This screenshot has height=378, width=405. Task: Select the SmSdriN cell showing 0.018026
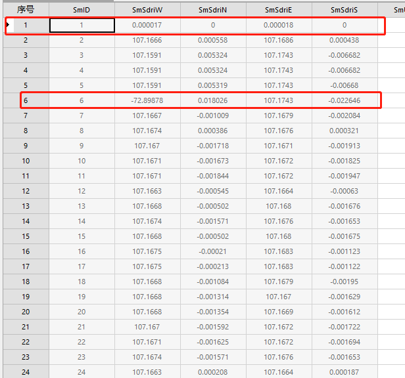(213, 100)
